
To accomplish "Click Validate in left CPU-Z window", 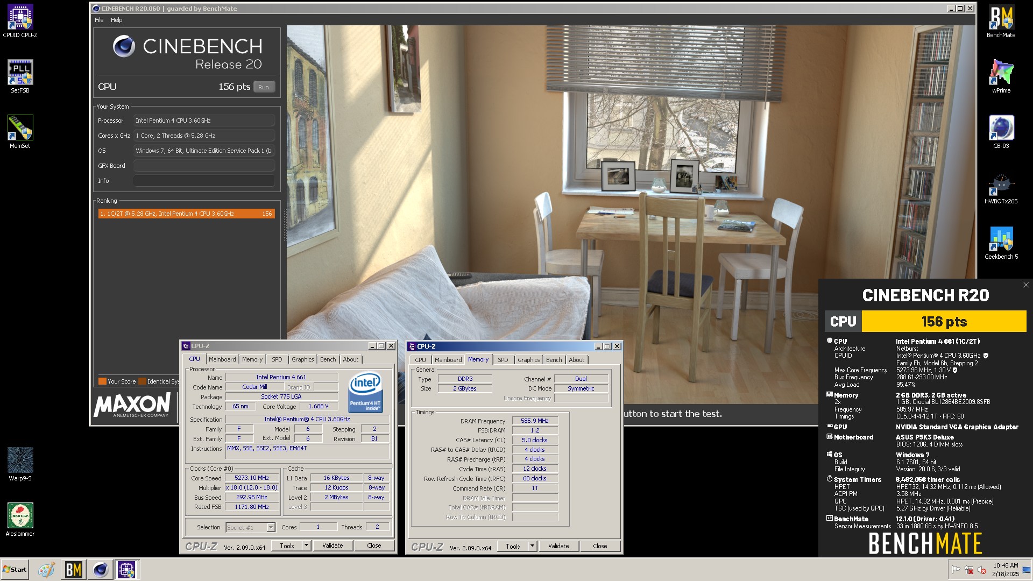I will pos(332,545).
